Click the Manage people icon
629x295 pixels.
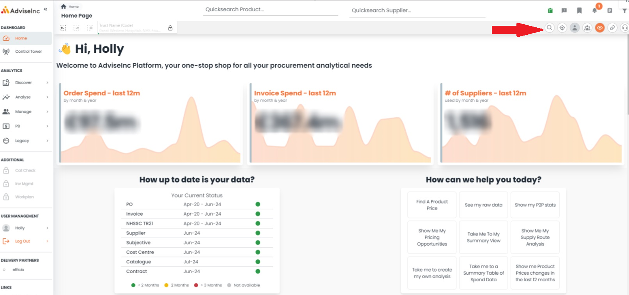coord(6,112)
